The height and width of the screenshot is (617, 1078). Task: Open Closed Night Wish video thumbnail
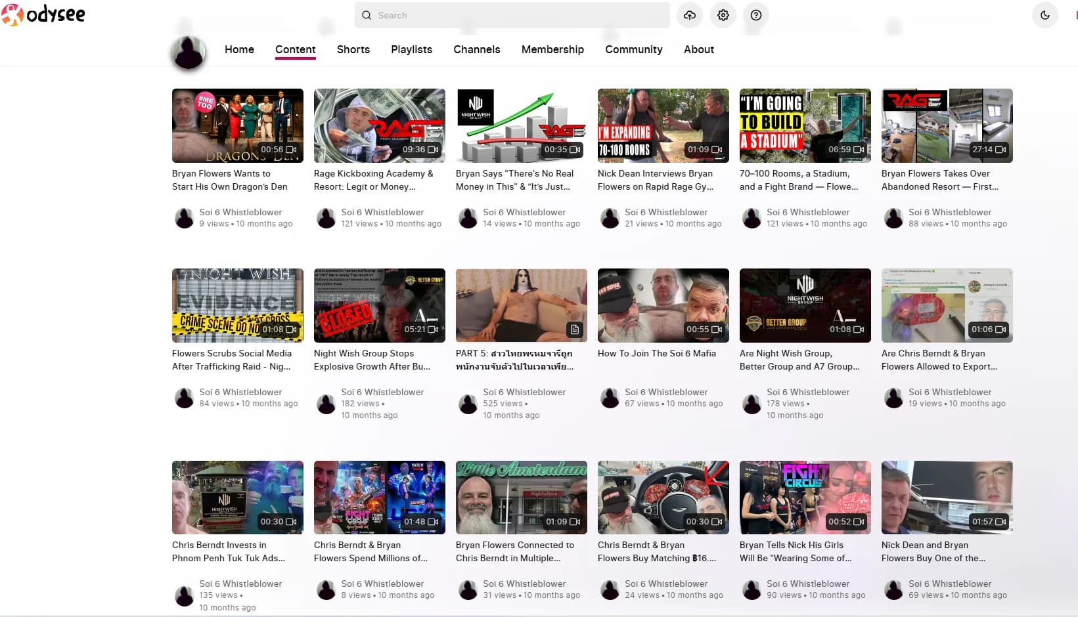[x=380, y=305]
